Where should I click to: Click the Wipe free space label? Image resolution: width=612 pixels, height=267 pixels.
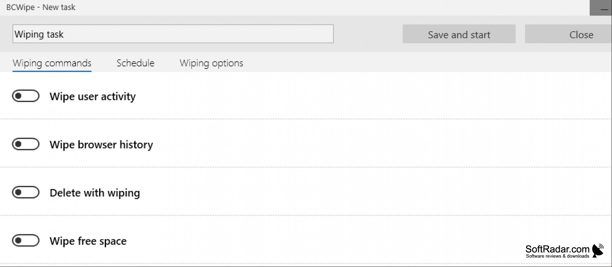click(88, 241)
